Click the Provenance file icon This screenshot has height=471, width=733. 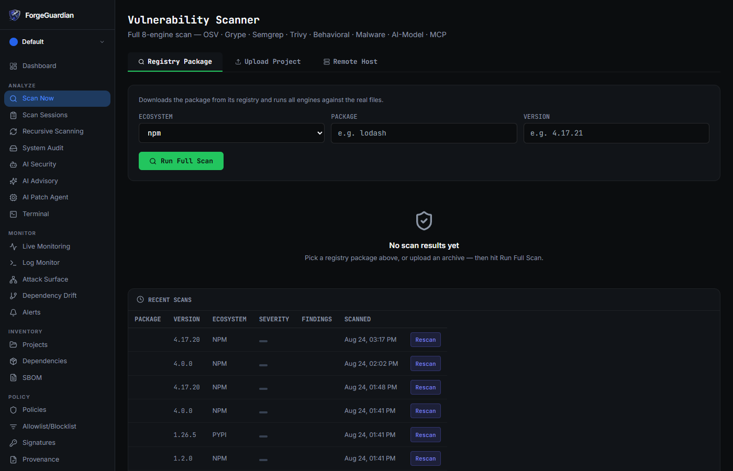pos(14,459)
